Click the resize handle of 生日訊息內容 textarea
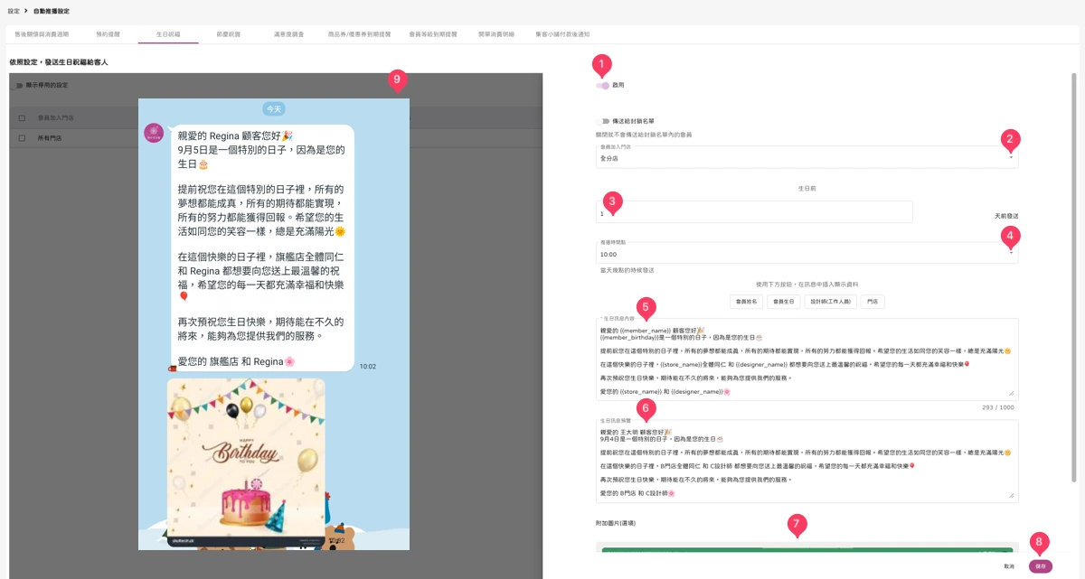The height and width of the screenshot is (579, 1085). 1012,394
